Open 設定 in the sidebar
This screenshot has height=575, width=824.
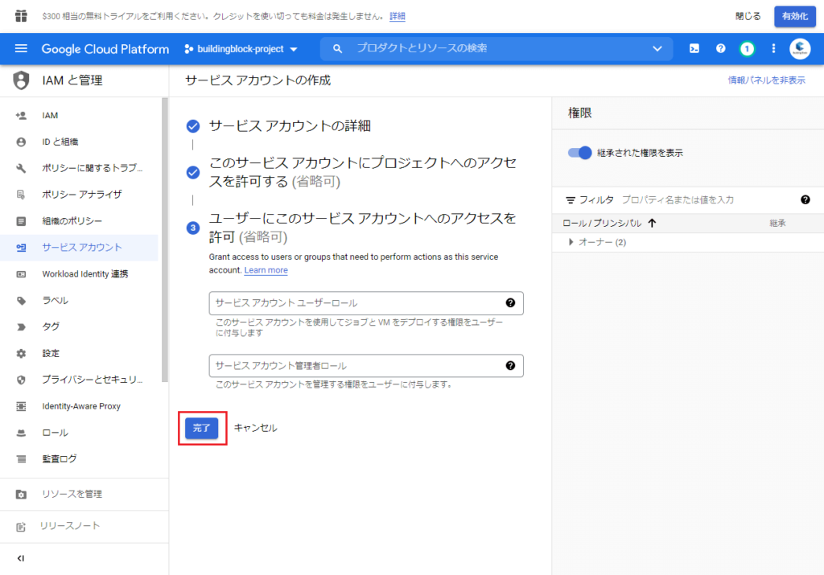[x=79, y=353]
